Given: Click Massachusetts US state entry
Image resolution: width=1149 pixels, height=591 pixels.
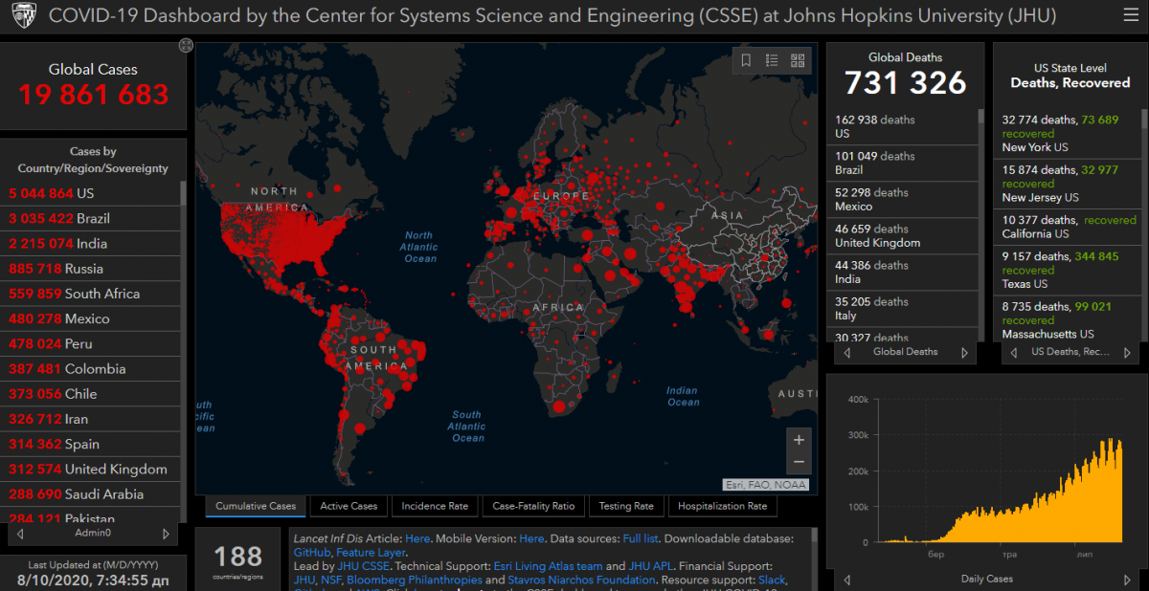Looking at the screenshot, I should [1068, 320].
